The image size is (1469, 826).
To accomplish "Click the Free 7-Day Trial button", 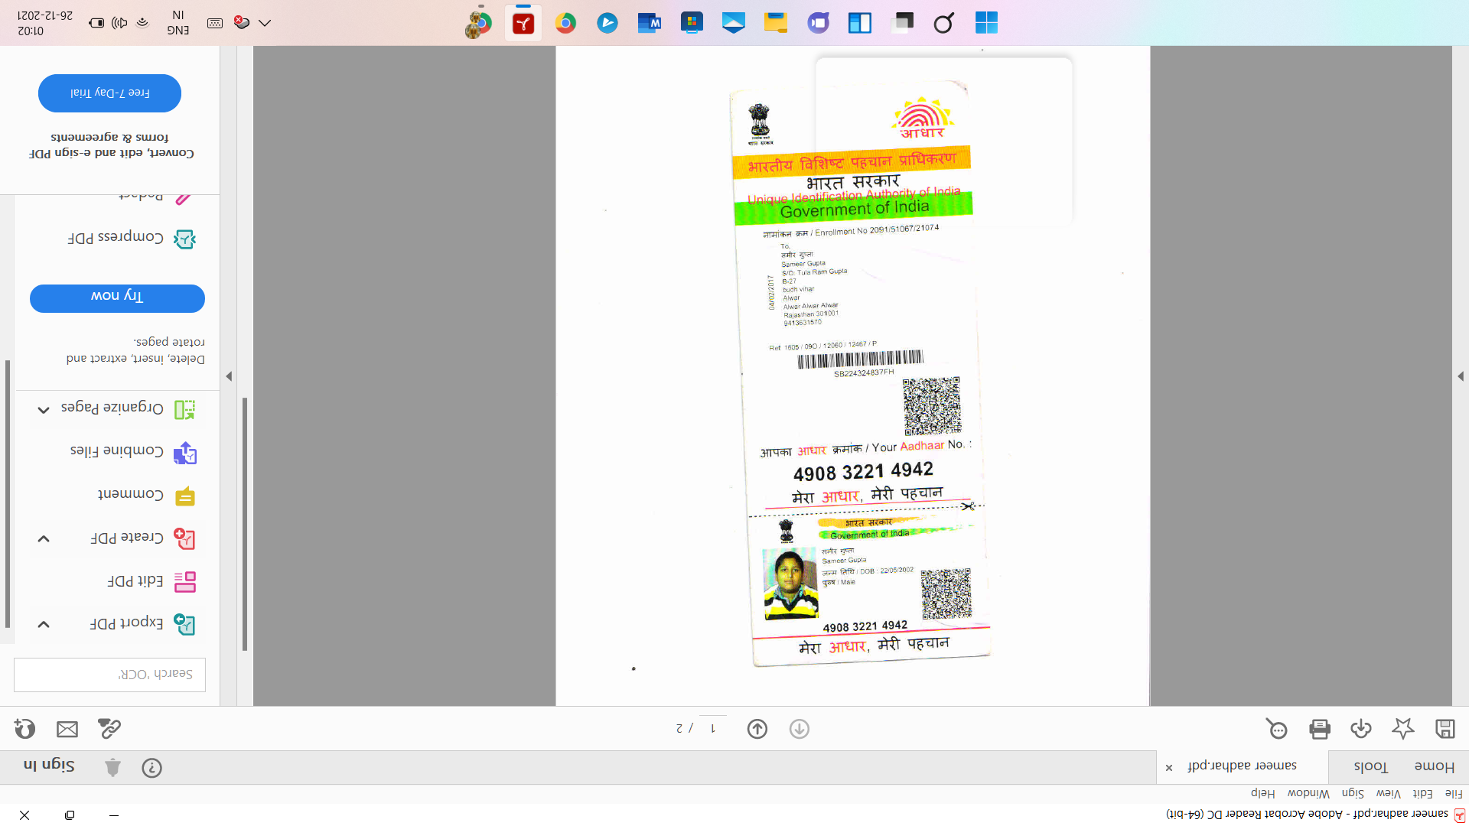I will point(109,93).
